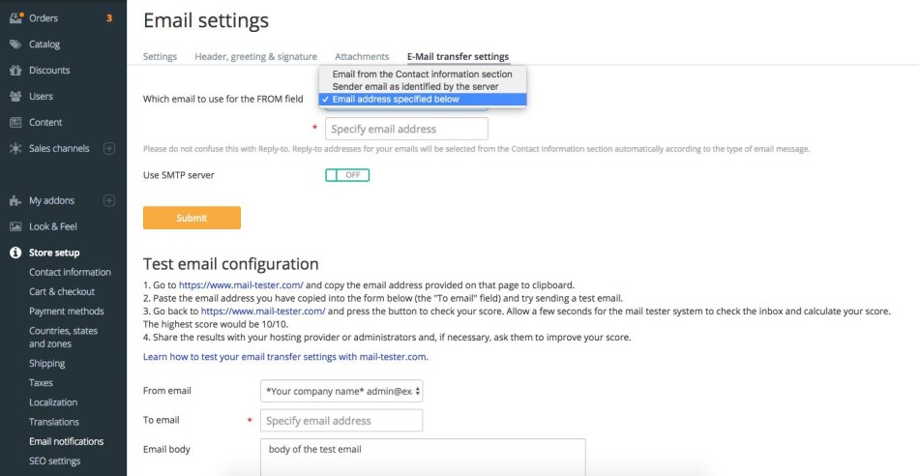Click the Sales channels hub icon
This screenshot has height=476, width=919.
click(x=15, y=148)
